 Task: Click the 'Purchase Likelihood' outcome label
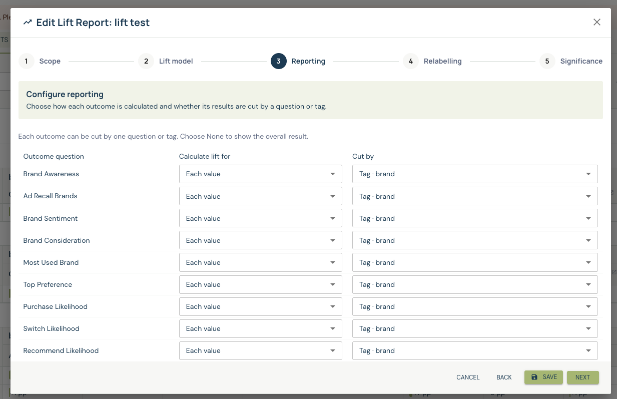[x=55, y=306]
